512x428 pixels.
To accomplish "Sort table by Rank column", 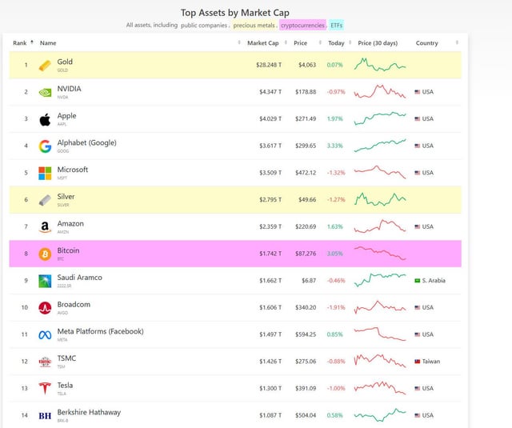I will (x=23, y=43).
